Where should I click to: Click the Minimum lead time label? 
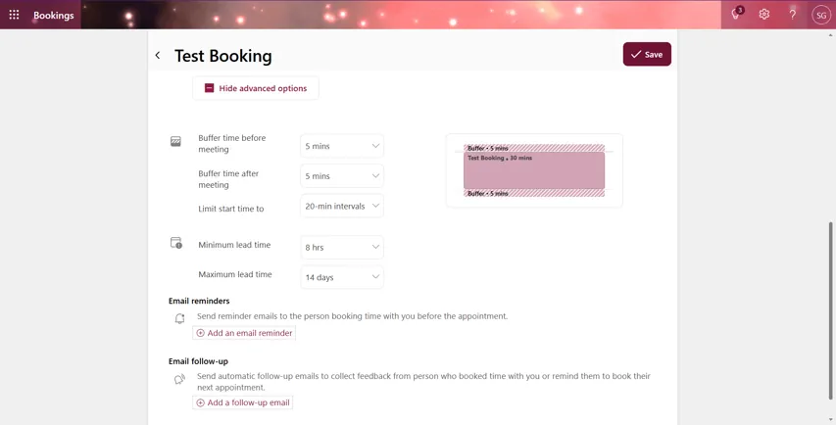[x=234, y=245]
